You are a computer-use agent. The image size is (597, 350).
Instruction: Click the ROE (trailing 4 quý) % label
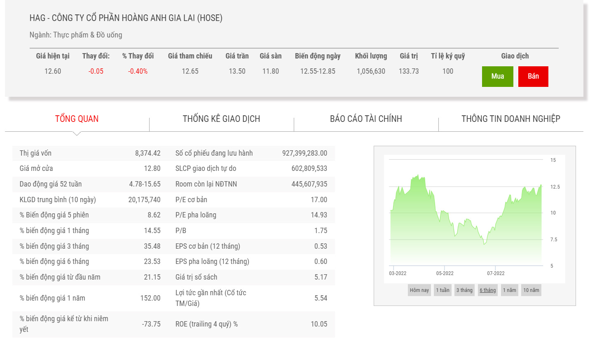coord(206,324)
